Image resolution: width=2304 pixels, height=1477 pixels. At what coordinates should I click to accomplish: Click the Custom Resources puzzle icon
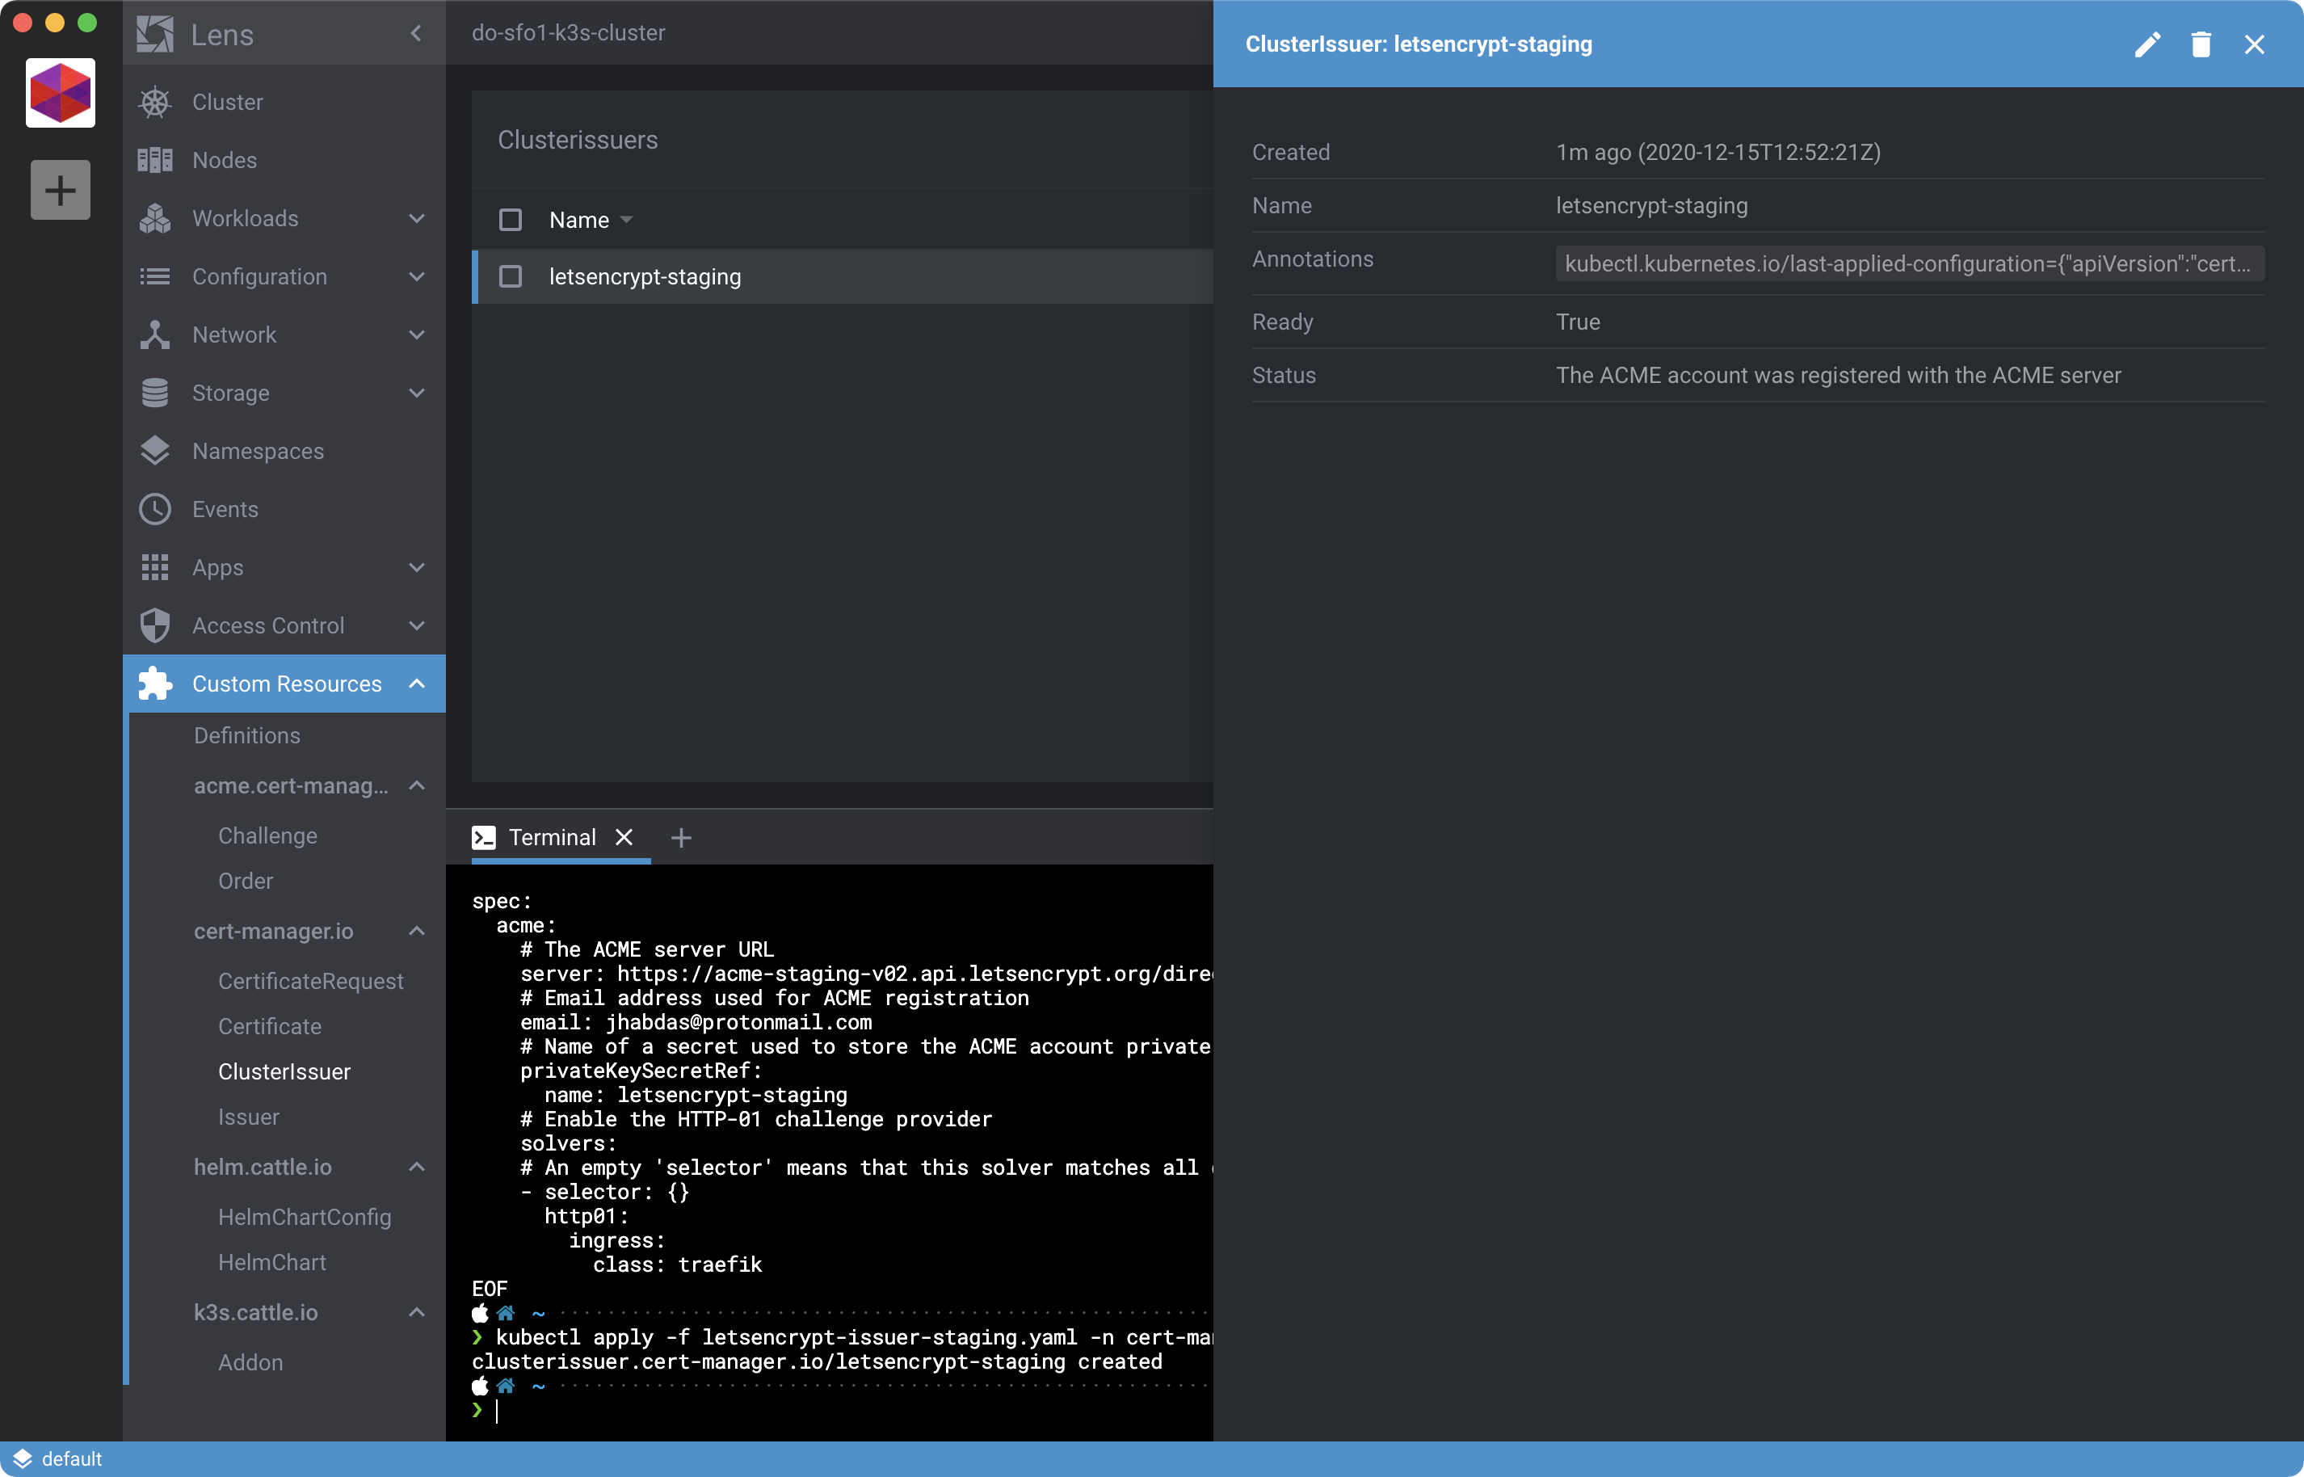pyautogui.click(x=155, y=683)
